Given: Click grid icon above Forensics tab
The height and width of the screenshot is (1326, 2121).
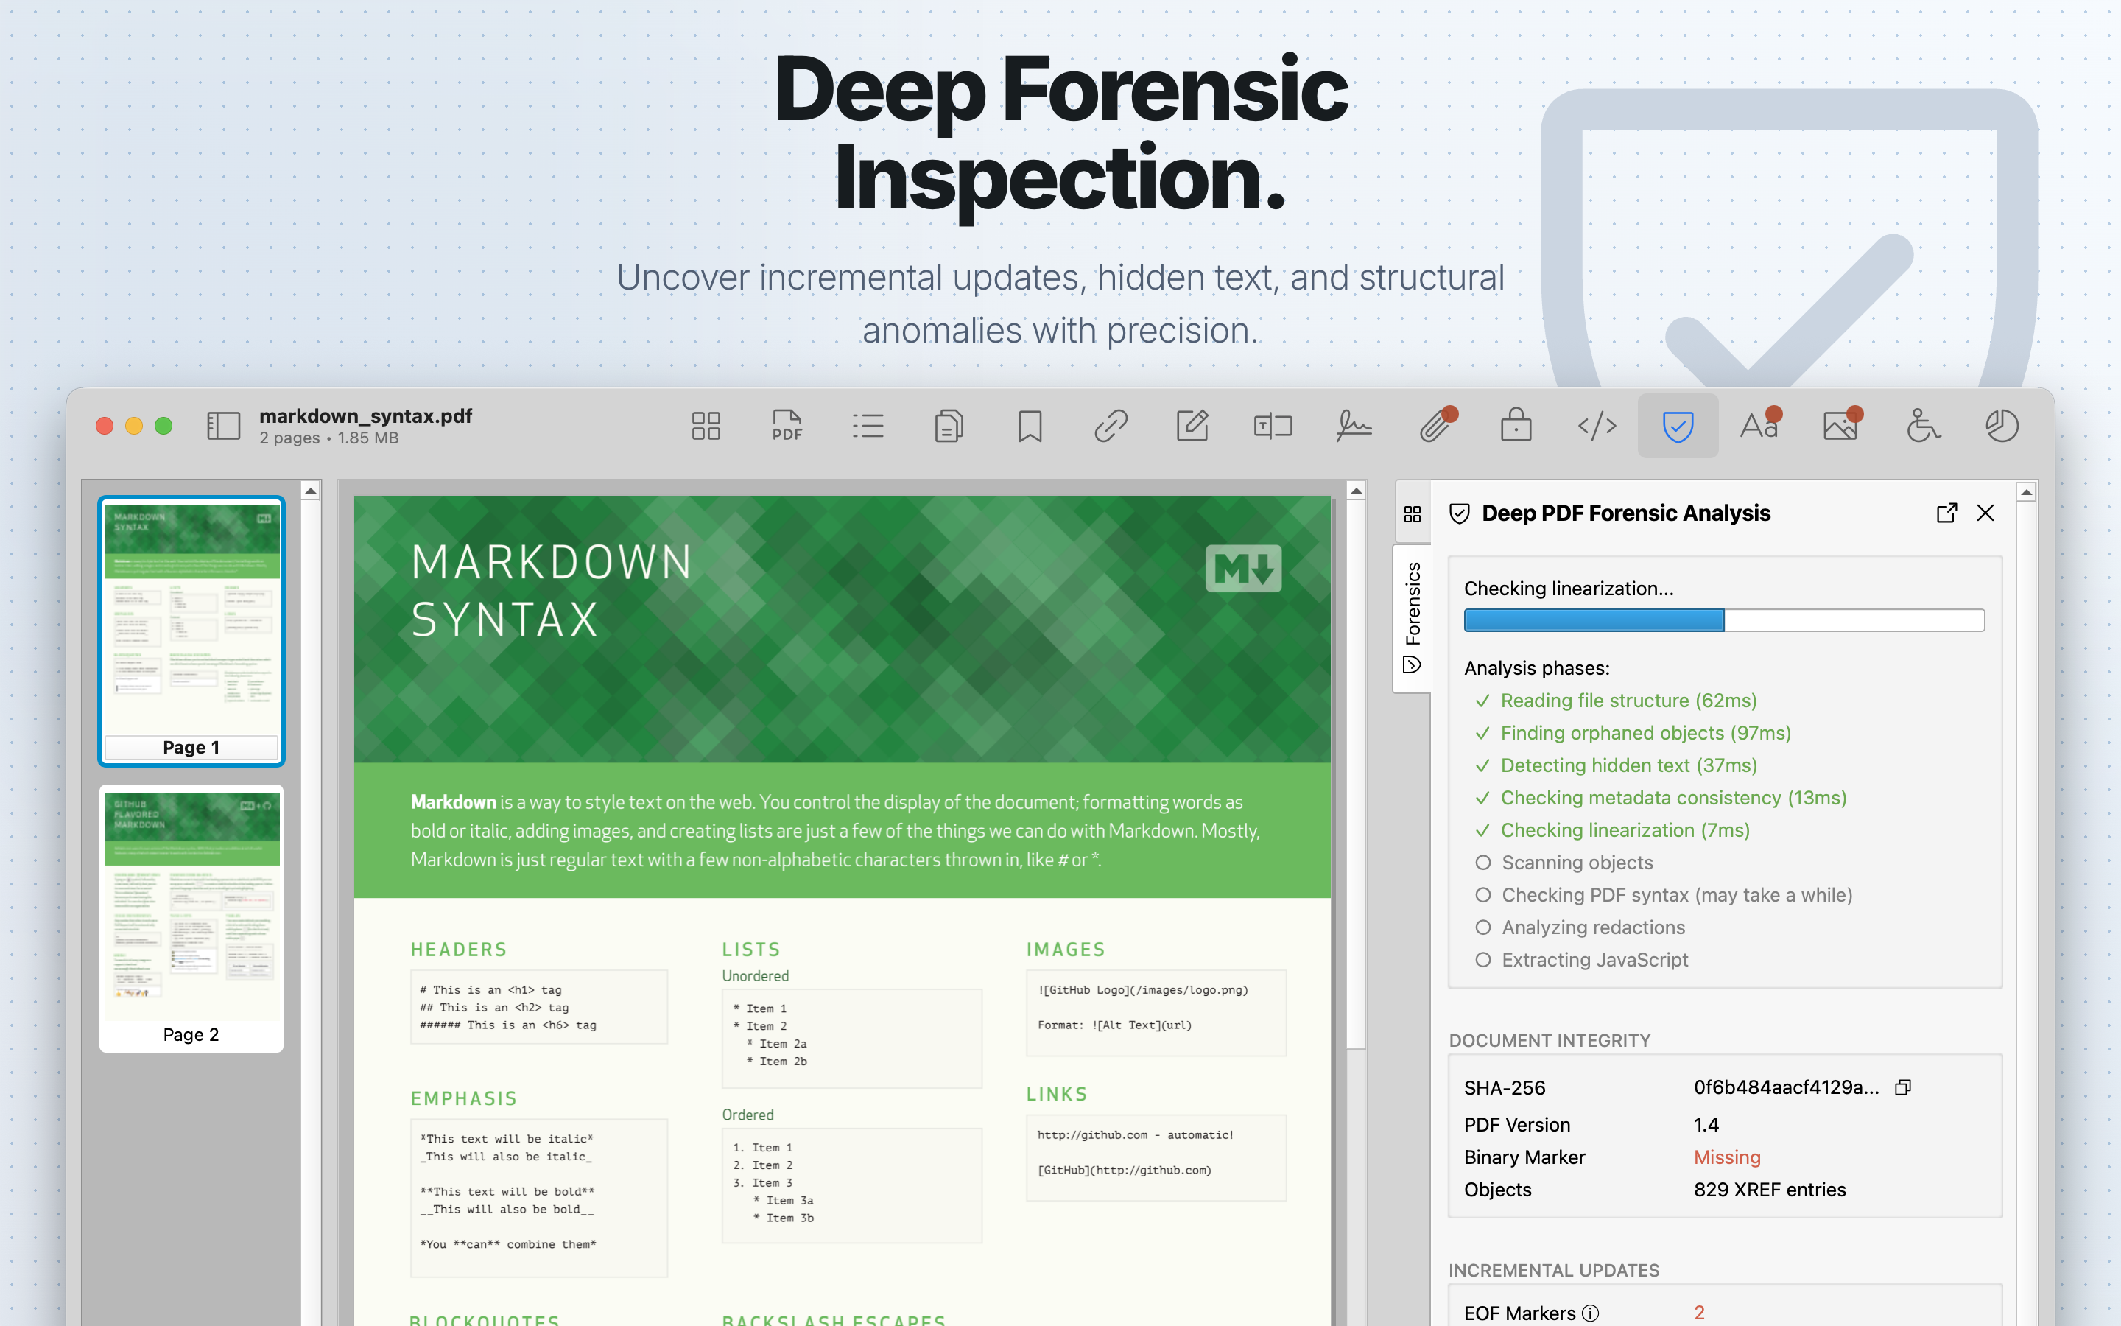Looking at the screenshot, I should 1412,514.
